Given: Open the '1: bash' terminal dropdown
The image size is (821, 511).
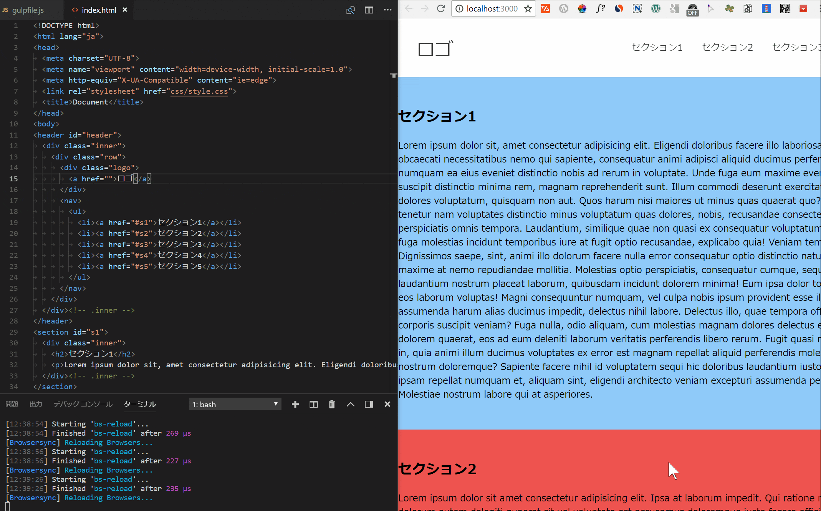Looking at the screenshot, I should (235, 404).
